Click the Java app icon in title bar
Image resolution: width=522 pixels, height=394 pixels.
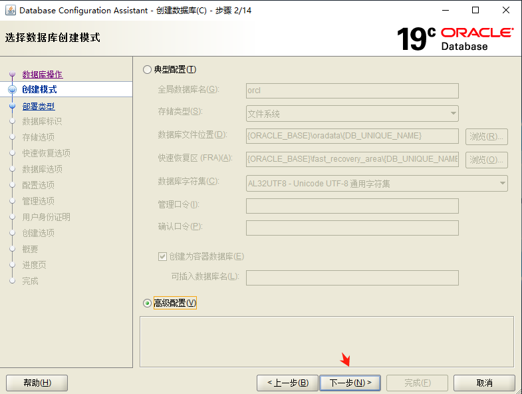pos(11,11)
